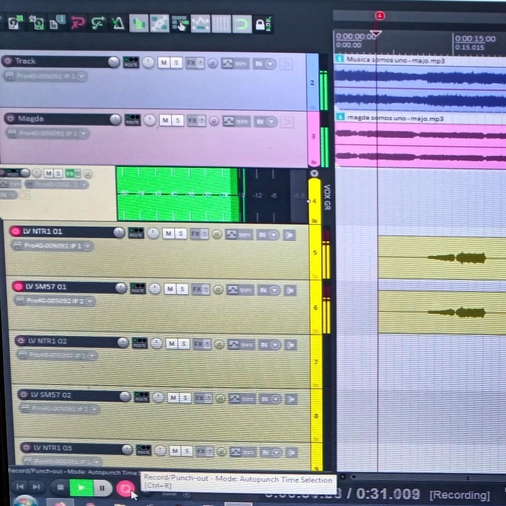Screen dimensions: 506x506
Task: Solo the Magda track
Action: click(x=178, y=120)
